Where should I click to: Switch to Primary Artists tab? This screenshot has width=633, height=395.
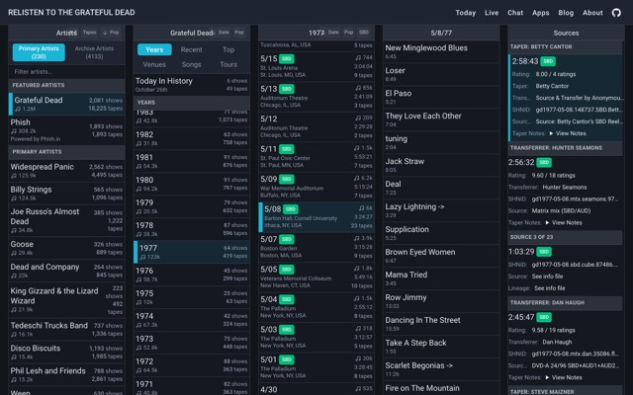click(39, 52)
